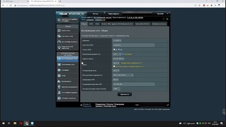Click the green status icon near header
The width and height of the screenshot is (226, 127).
[167, 19]
